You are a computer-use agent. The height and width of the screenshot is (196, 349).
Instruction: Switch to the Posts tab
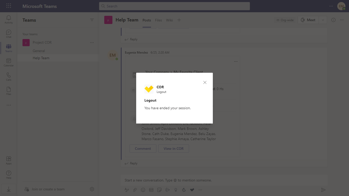tap(147, 20)
